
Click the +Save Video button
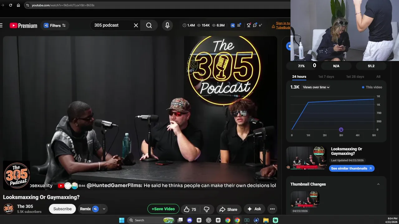[x=163, y=209]
